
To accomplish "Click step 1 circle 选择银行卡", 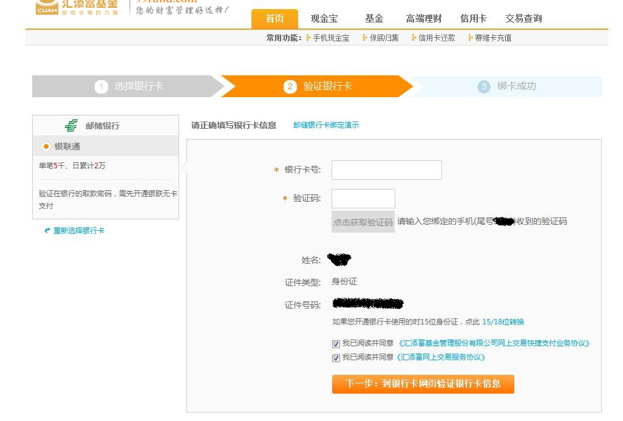I will tap(101, 87).
